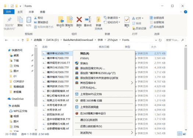Click the Rename icon

88,20
